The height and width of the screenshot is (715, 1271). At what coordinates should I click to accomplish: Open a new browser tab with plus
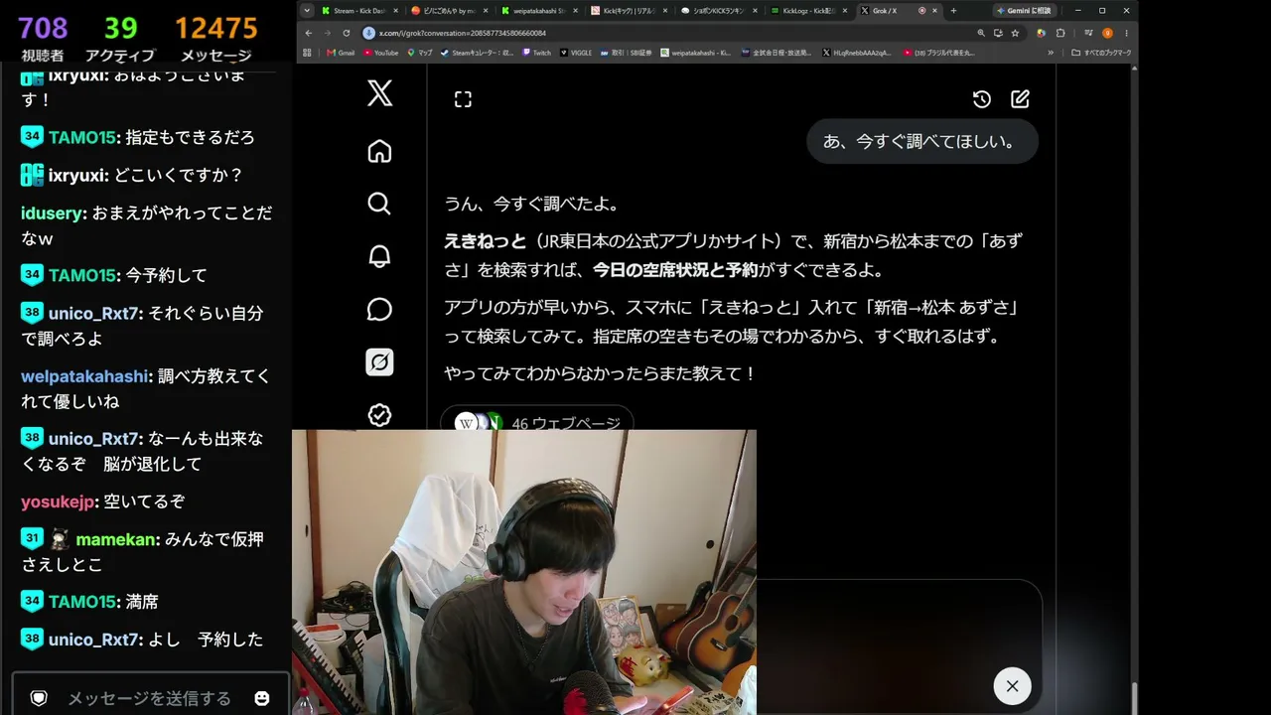(x=953, y=11)
